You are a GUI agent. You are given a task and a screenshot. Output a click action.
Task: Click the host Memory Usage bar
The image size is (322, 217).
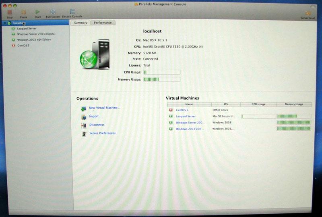point(162,79)
